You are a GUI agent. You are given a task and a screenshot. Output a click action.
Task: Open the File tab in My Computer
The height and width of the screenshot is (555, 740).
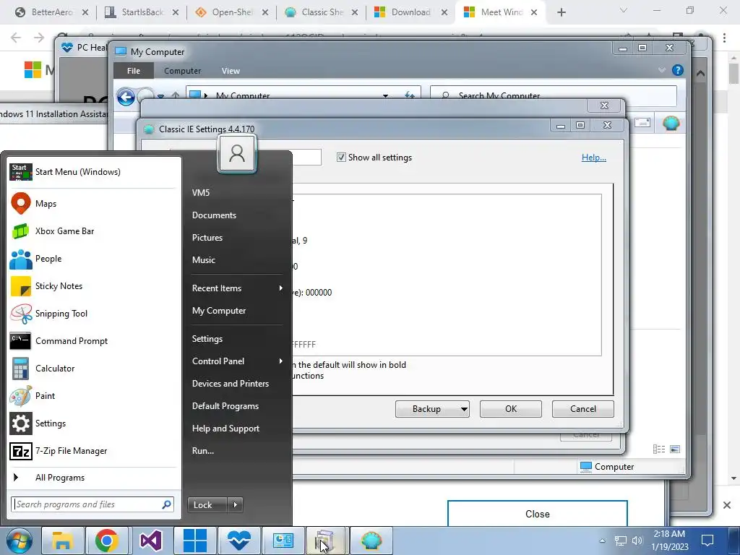point(134,71)
